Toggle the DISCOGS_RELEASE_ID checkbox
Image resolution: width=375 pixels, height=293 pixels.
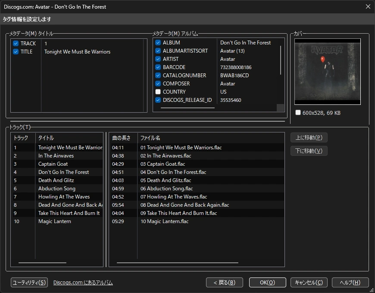click(x=157, y=100)
